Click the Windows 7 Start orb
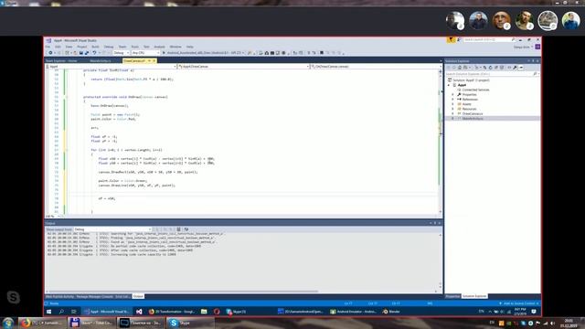 pyautogui.click(x=8, y=323)
